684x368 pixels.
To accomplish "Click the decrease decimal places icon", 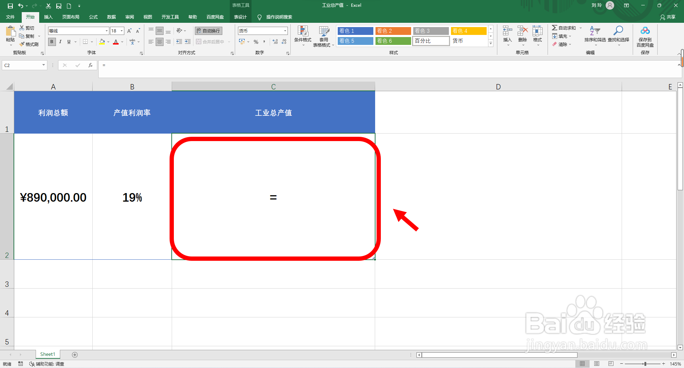I will pos(284,42).
